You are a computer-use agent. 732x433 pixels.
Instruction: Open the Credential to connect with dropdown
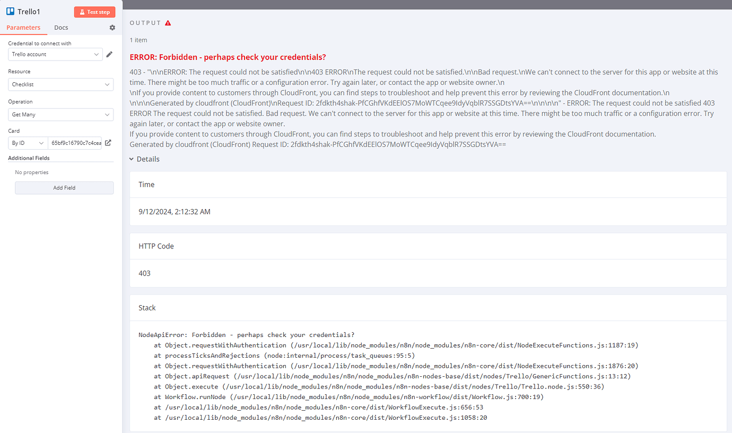(55, 54)
